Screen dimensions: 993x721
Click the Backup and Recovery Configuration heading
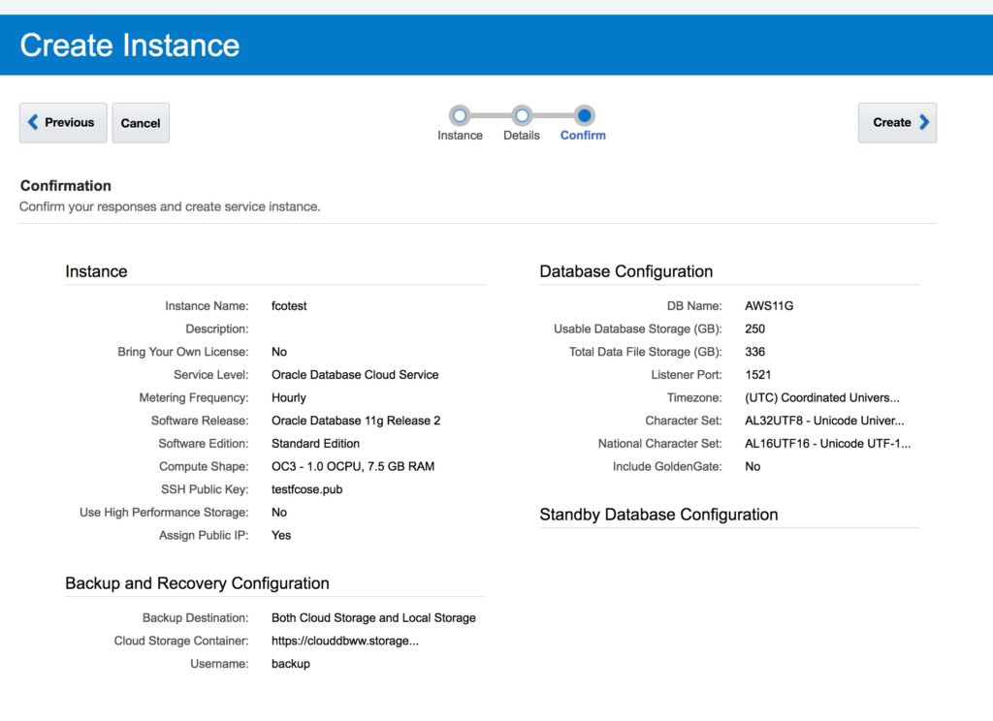pos(197,583)
